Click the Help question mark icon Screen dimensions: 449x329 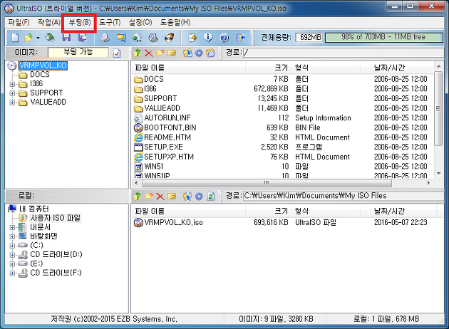click(x=224, y=38)
